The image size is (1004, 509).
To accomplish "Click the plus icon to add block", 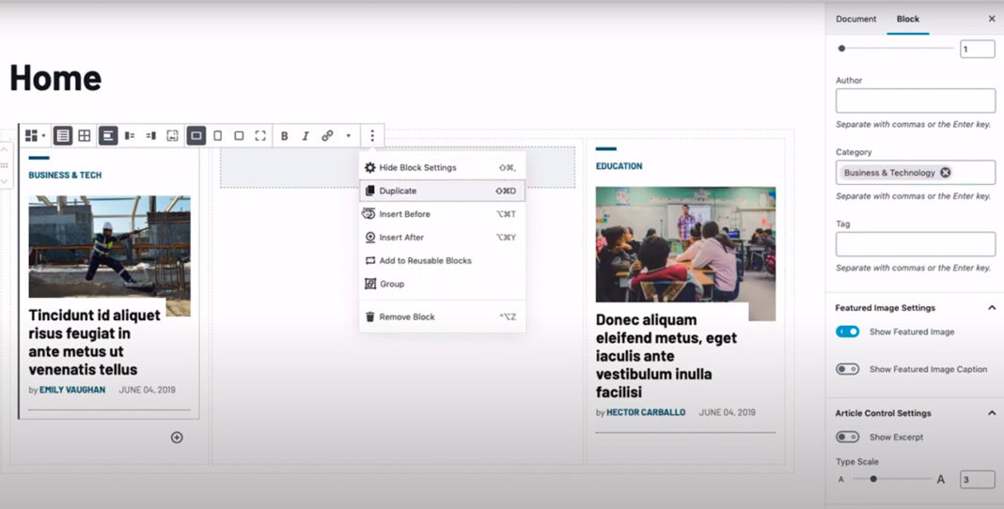I will [177, 438].
